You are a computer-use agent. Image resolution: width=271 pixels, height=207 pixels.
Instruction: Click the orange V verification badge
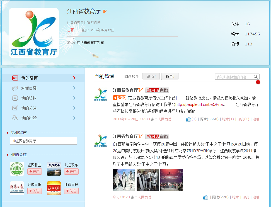pyautogui.click(x=104, y=11)
